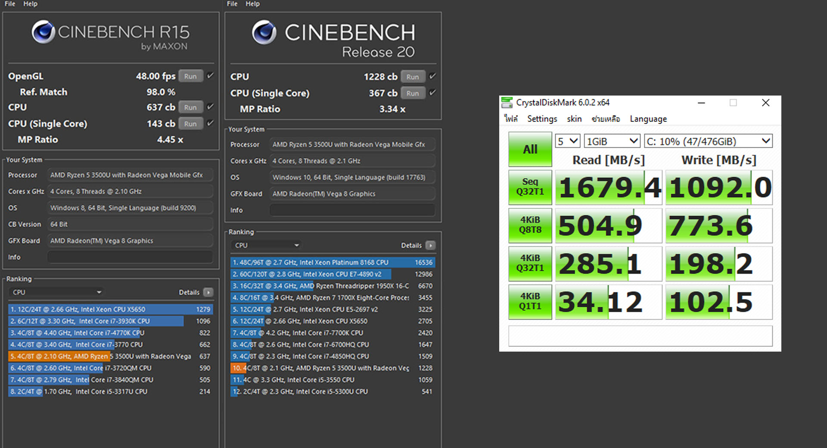Click the Seq read result bar 1679.4

tap(609, 187)
